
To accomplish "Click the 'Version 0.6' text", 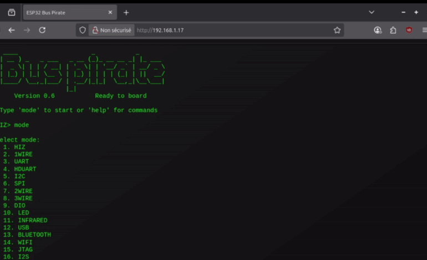I will coord(34,96).
